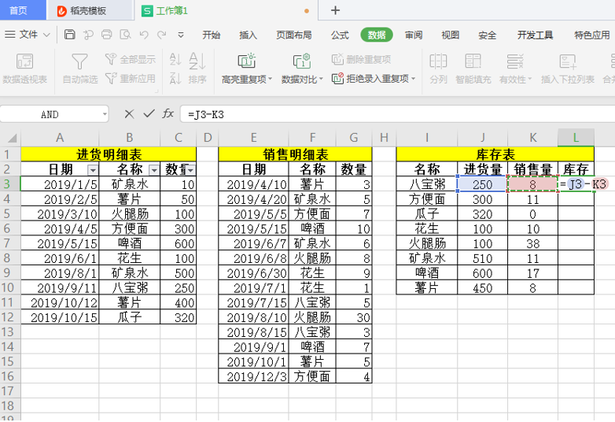Click the 重新应用 filter button
615x422 pixels.
[x=131, y=79]
